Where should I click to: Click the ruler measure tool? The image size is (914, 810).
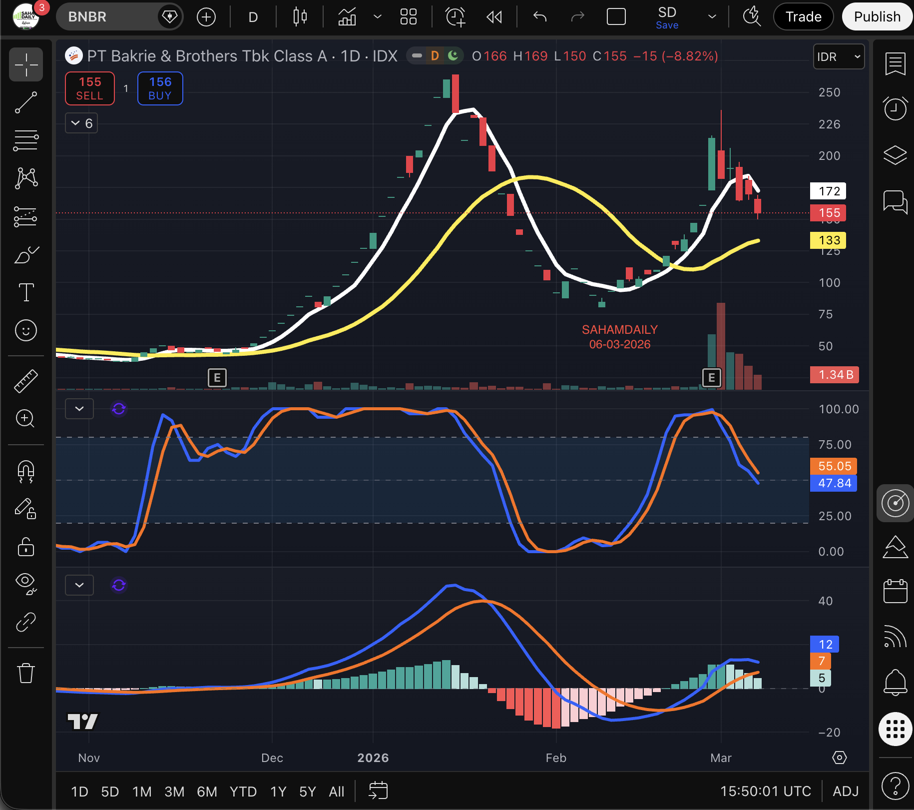[x=26, y=381]
